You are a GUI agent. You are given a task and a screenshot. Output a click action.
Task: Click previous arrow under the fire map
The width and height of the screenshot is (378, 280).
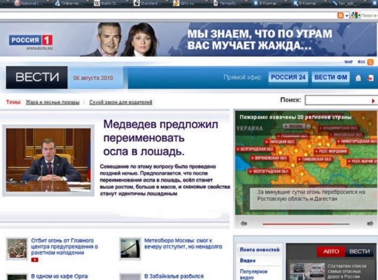pos(244,223)
